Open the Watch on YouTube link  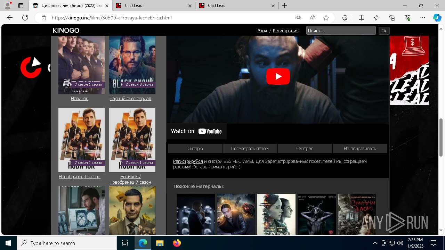[196, 131]
